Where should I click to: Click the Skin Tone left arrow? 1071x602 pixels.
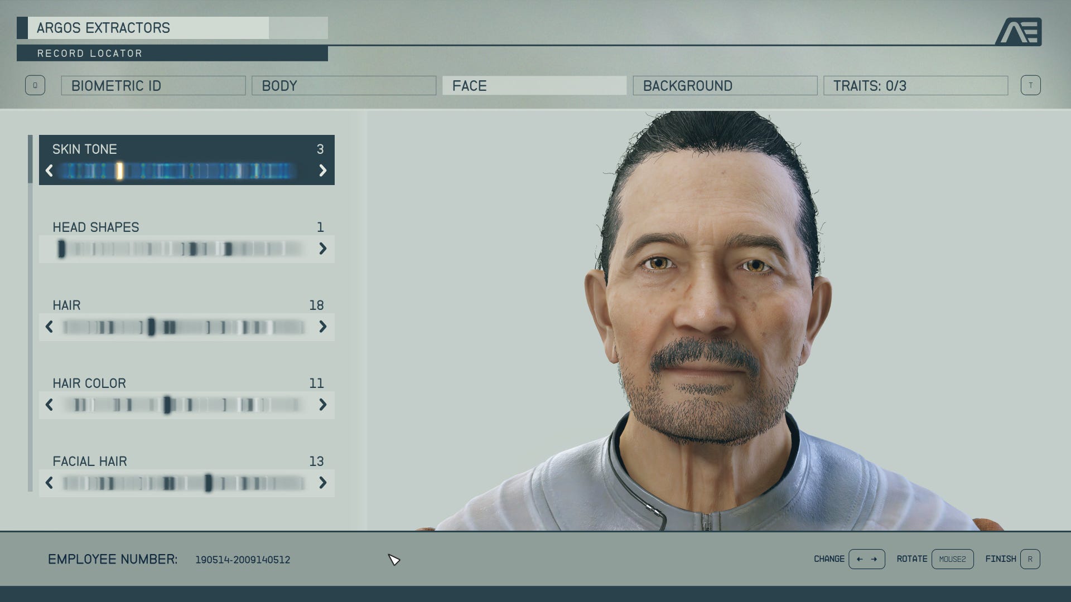pyautogui.click(x=49, y=171)
